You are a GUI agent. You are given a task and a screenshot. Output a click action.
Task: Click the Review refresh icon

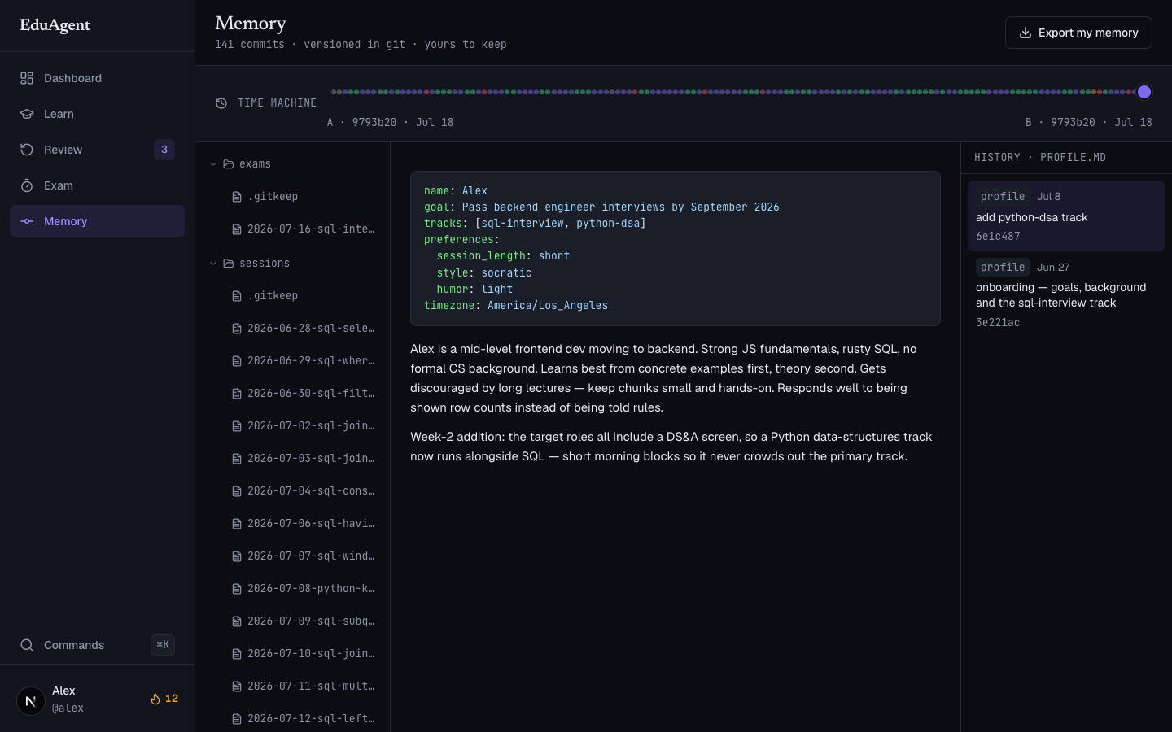(x=27, y=150)
